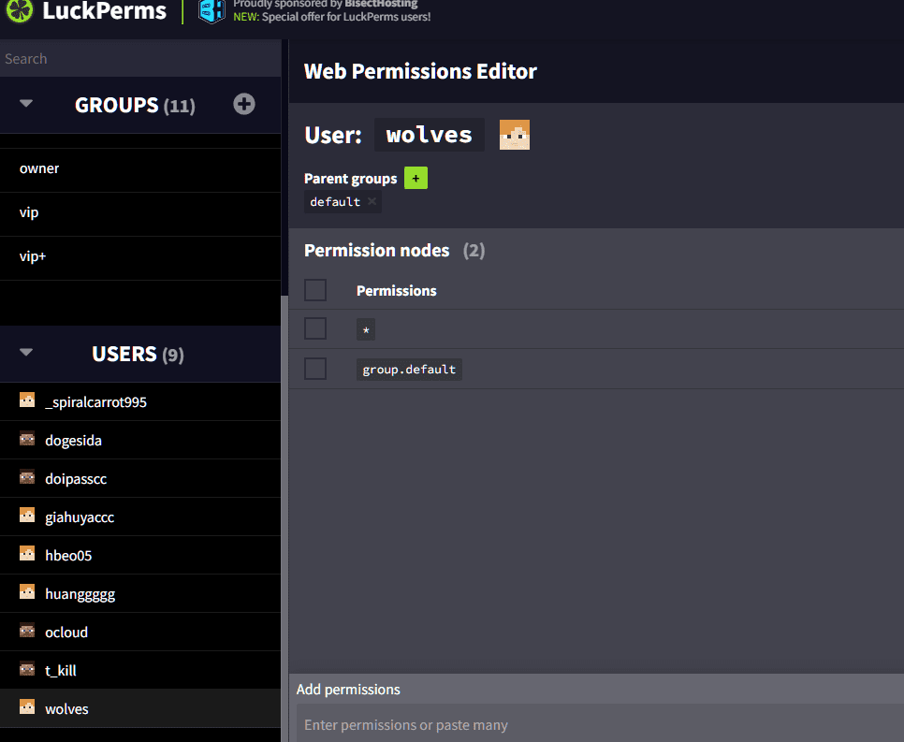Click the sidebar Search field
The height and width of the screenshot is (742, 904).
coord(140,58)
